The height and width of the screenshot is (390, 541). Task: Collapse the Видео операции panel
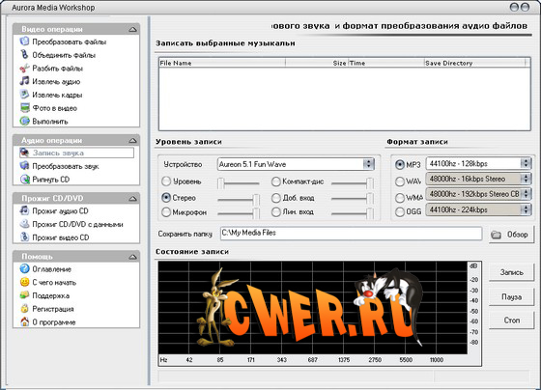(133, 29)
